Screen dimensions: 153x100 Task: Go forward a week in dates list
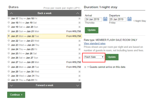pos(44,85)
